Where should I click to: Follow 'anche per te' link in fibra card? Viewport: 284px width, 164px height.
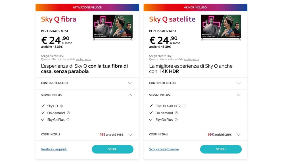(83, 59)
